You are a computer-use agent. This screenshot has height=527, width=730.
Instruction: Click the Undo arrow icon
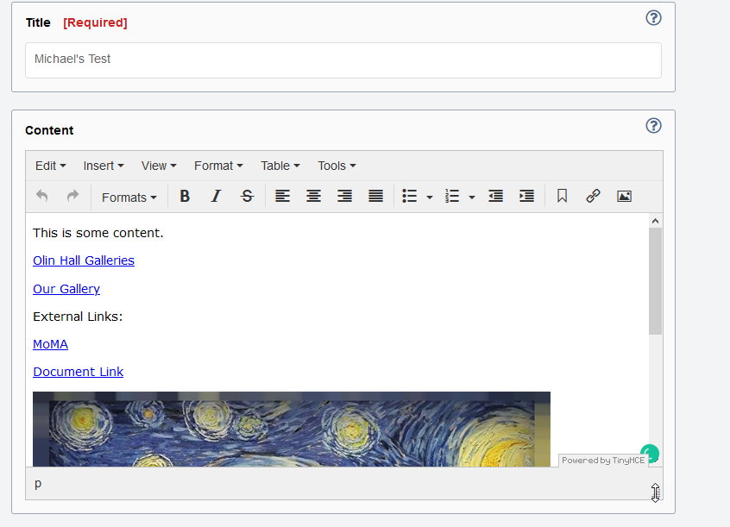pos(42,196)
